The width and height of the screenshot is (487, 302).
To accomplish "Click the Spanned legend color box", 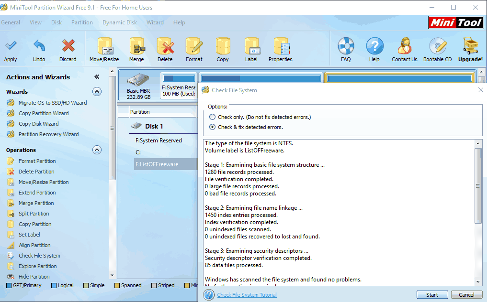I will [117, 286].
